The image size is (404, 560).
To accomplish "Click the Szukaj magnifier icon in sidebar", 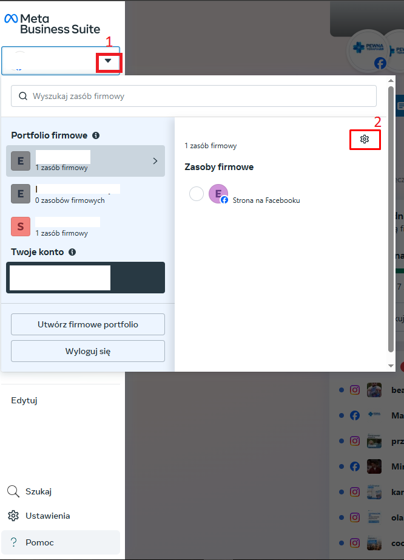I will [13, 491].
